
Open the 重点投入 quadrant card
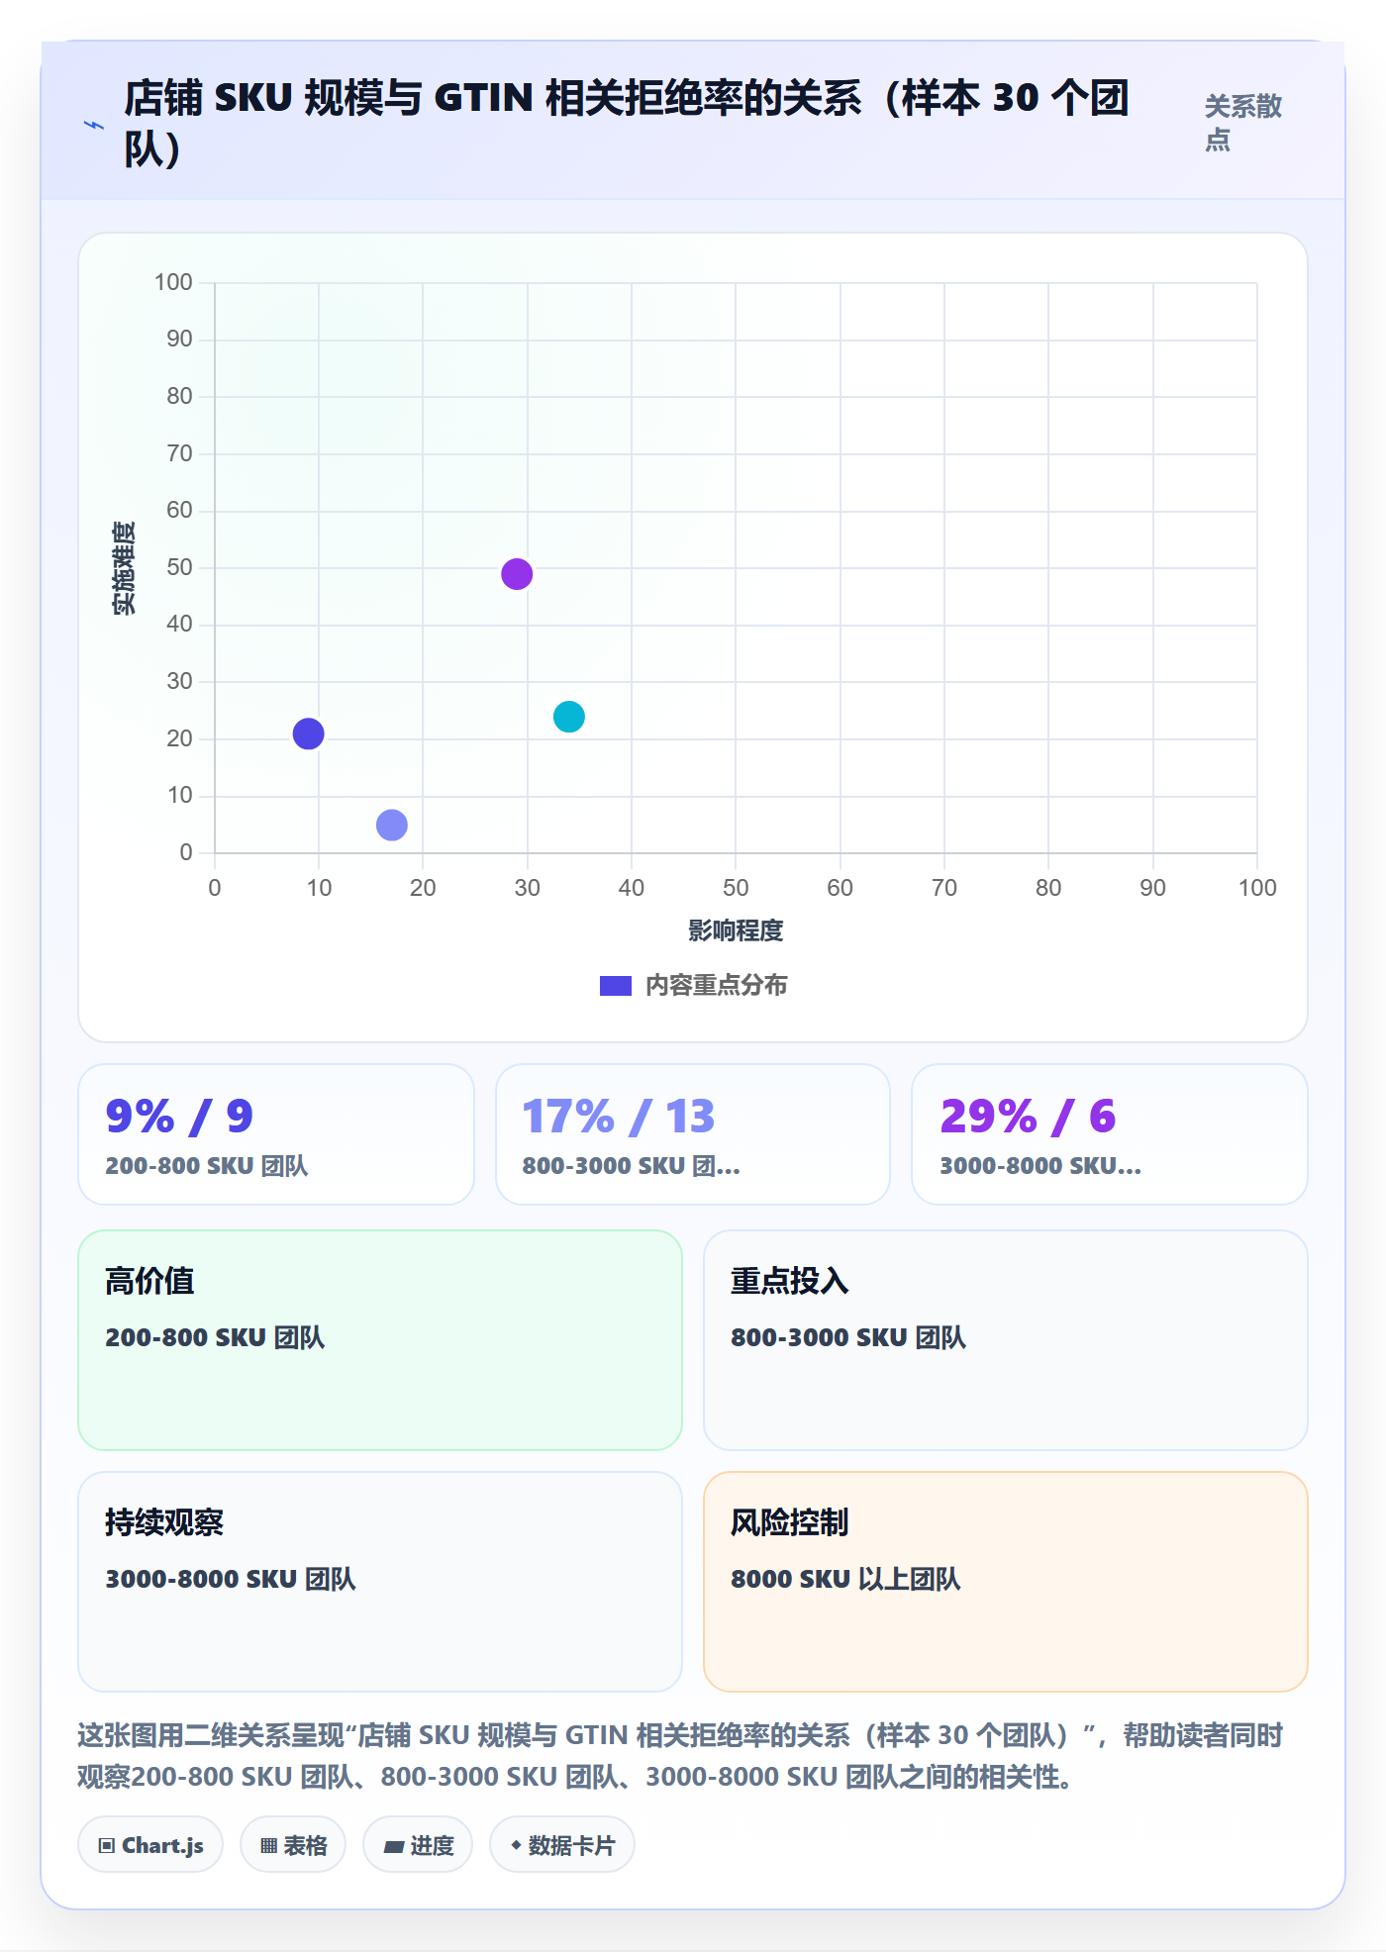[x=1006, y=1340]
